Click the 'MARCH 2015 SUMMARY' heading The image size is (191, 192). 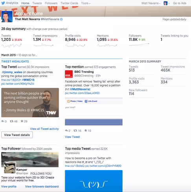(x=145, y=61)
